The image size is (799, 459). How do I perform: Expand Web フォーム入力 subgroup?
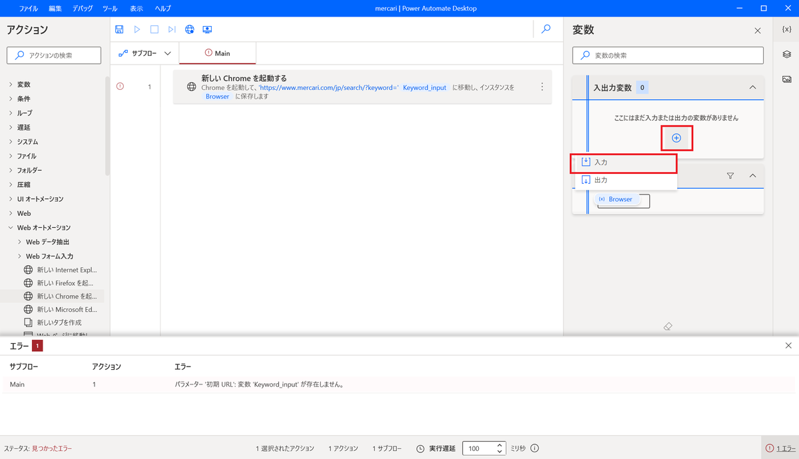pyautogui.click(x=19, y=256)
